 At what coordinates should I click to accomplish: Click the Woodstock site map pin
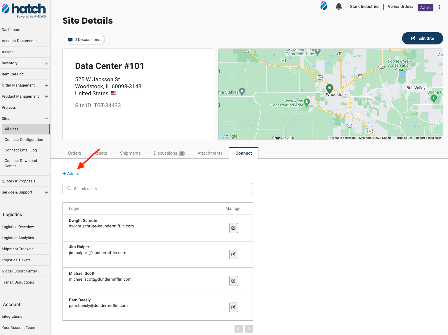[x=329, y=89]
